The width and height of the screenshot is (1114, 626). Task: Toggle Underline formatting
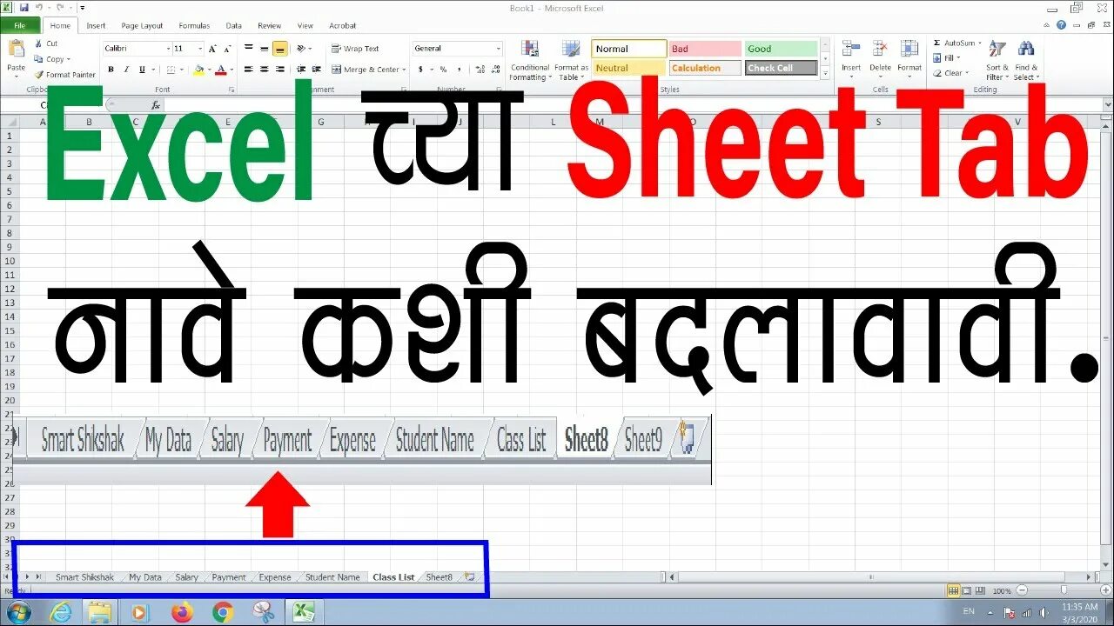140,70
